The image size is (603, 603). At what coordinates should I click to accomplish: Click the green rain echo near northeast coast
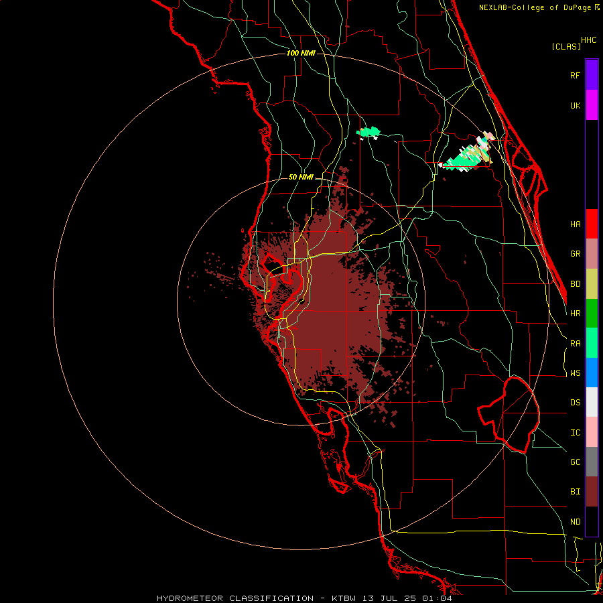[x=468, y=154]
